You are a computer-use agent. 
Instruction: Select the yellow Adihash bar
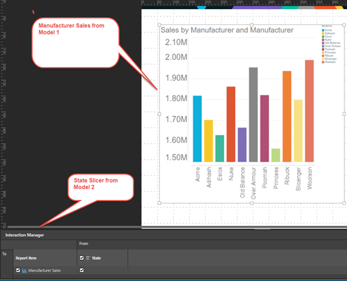tap(208, 141)
